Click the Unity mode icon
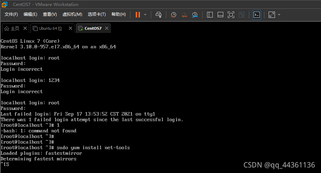 coord(242,15)
